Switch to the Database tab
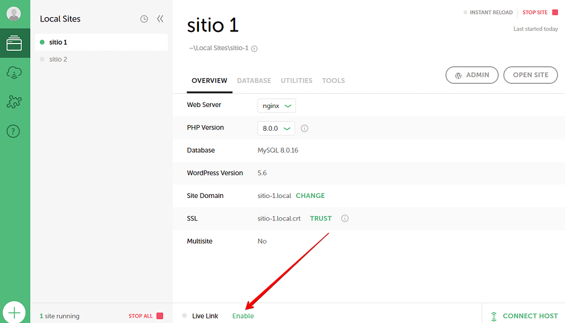 click(254, 80)
